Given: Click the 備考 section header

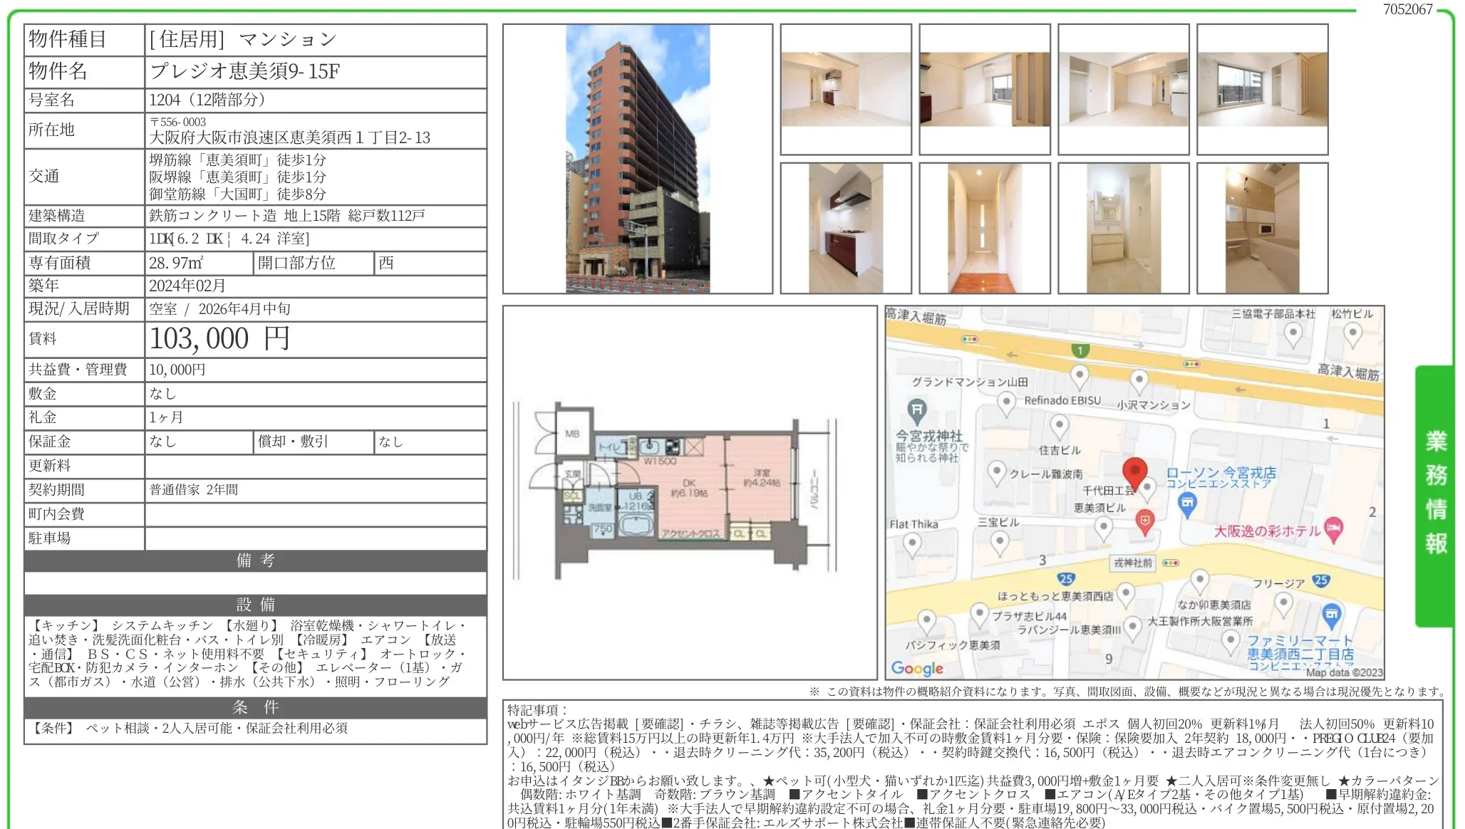Looking at the screenshot, I should [x=255, y=561].
